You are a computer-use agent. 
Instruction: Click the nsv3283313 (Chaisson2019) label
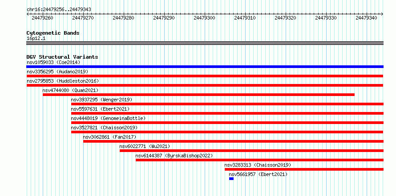tap(258, 165)
